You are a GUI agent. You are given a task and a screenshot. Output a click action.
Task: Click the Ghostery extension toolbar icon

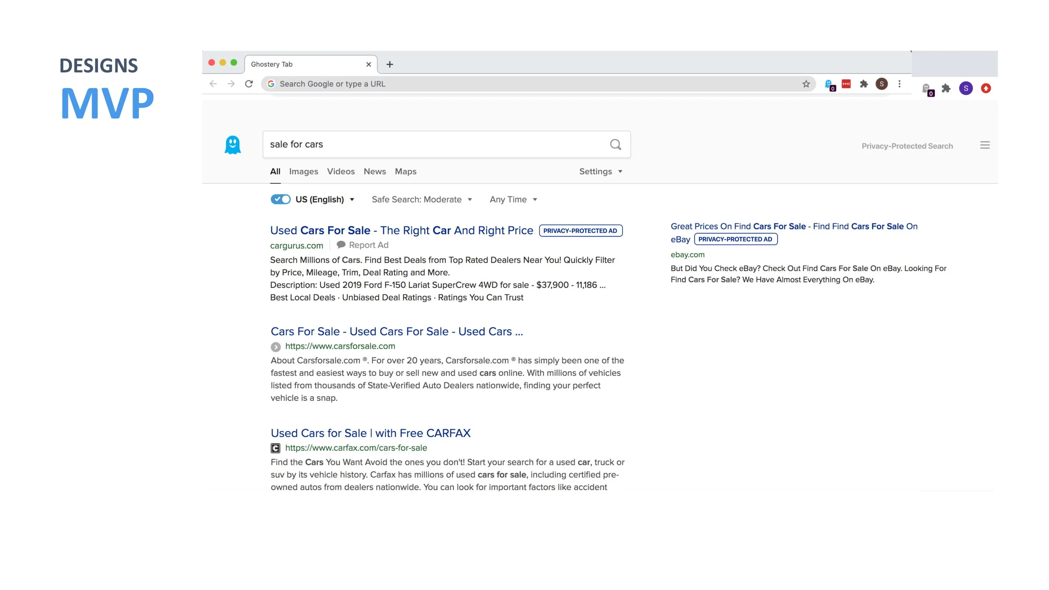pyautogui.click(x=830, y=85)
